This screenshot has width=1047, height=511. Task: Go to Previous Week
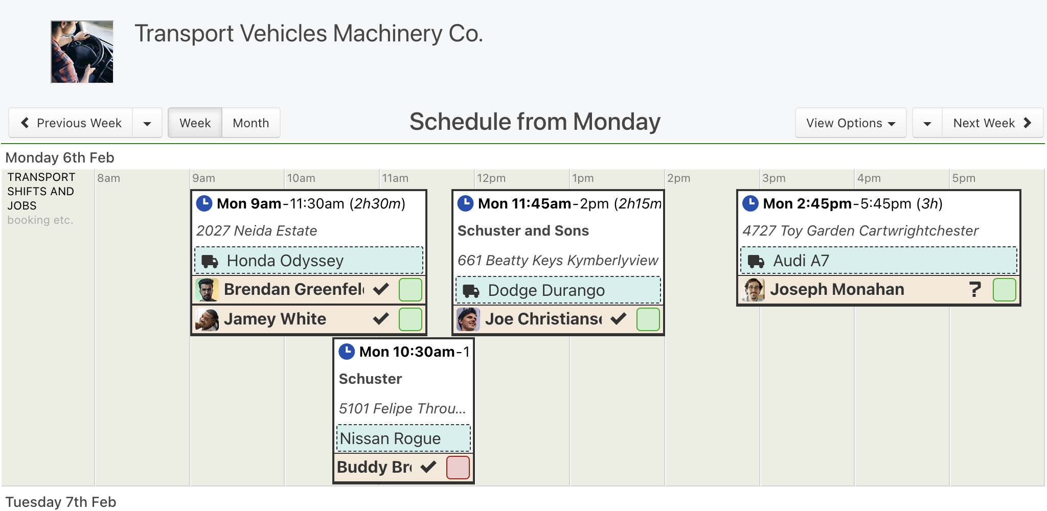71,123
